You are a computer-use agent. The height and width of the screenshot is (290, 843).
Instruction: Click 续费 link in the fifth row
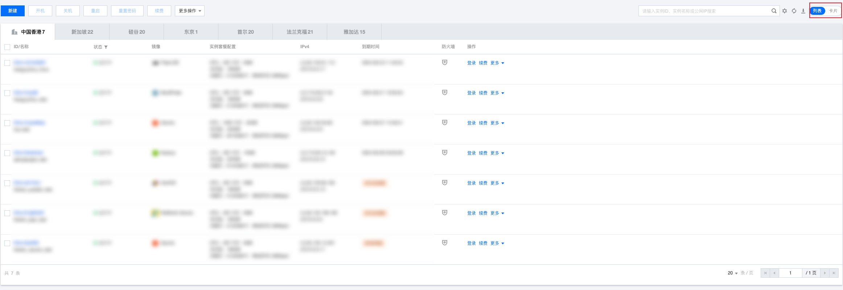point(483,183)
